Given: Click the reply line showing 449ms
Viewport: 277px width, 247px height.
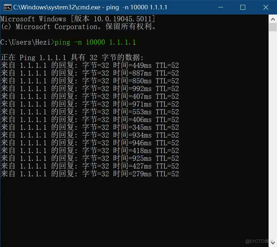Looking at the screenshot, I should pyautogui.click(x=90, y=66).
